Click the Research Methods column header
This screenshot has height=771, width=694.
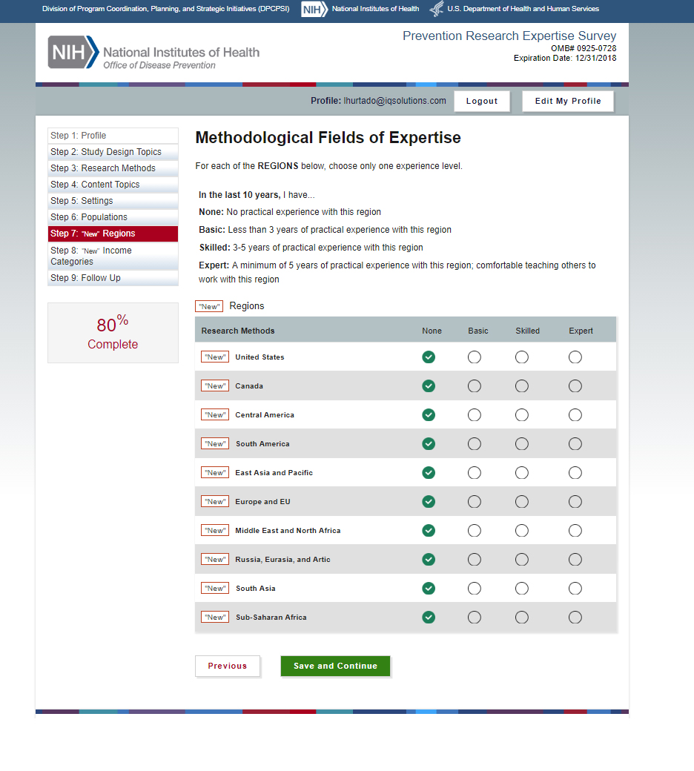click(x=238, y=331)
